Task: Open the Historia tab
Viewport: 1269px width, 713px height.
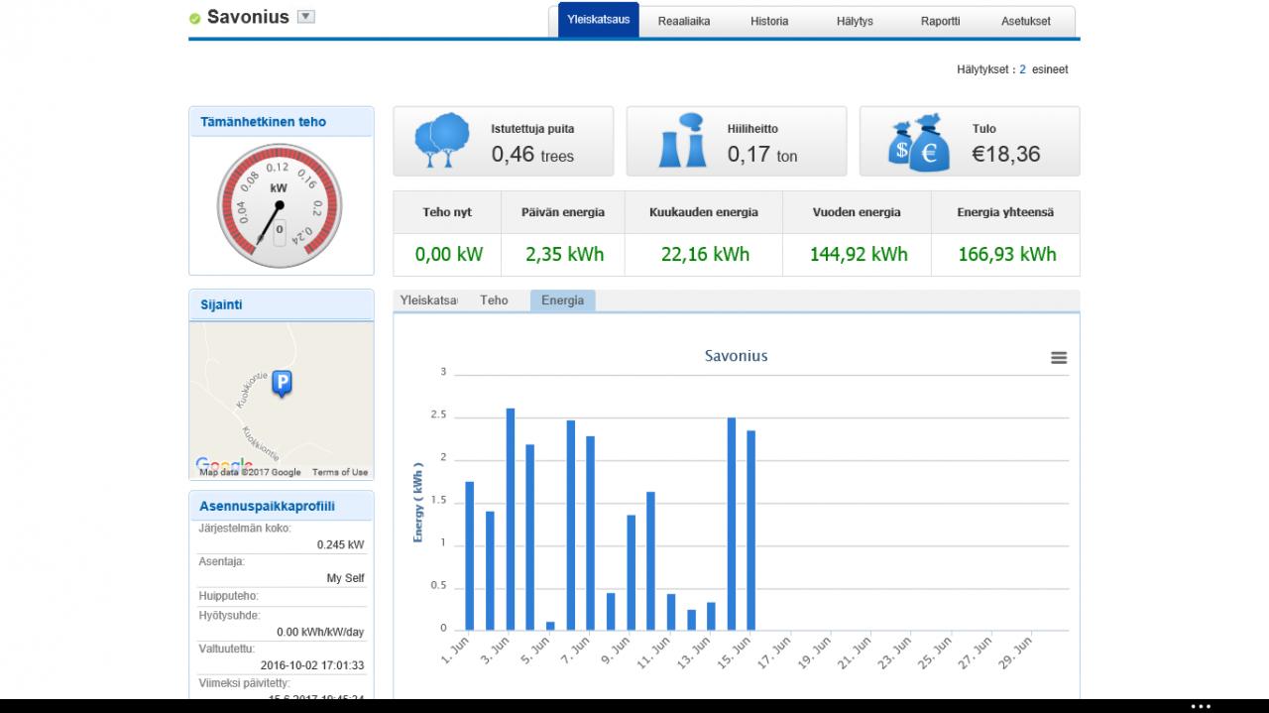Action: (x=769, y=21)
